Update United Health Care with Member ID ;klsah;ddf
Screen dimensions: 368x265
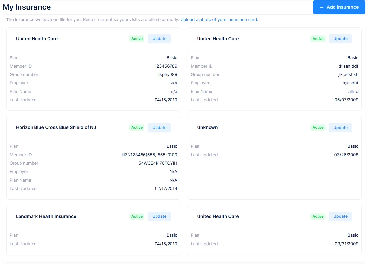point(340,39)
